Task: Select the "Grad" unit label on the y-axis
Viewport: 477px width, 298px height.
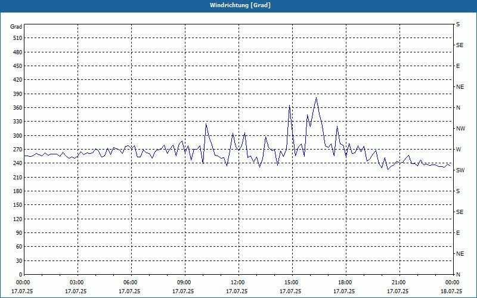Action: pyautogui.click(x=16, y=27)
